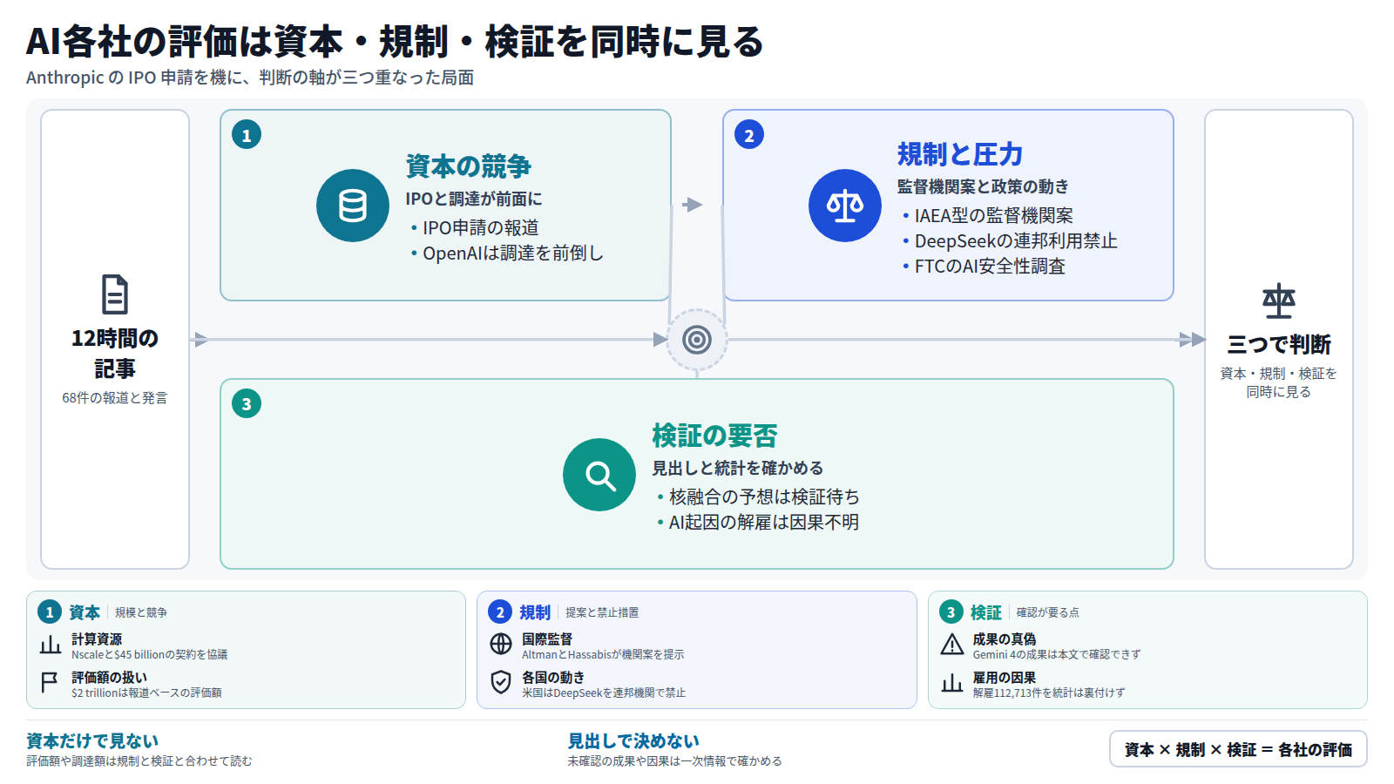This screenshot has height=784, width=1394.
Task: Click the text AltmanとHassabisが機関案を提示
Action: point(603,655)
